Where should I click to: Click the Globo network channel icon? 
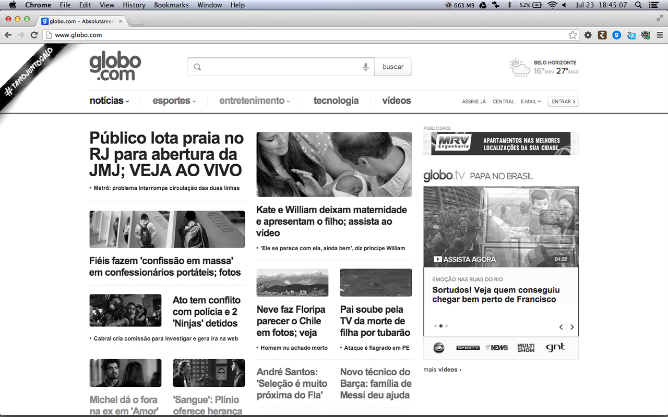[438, 347]
